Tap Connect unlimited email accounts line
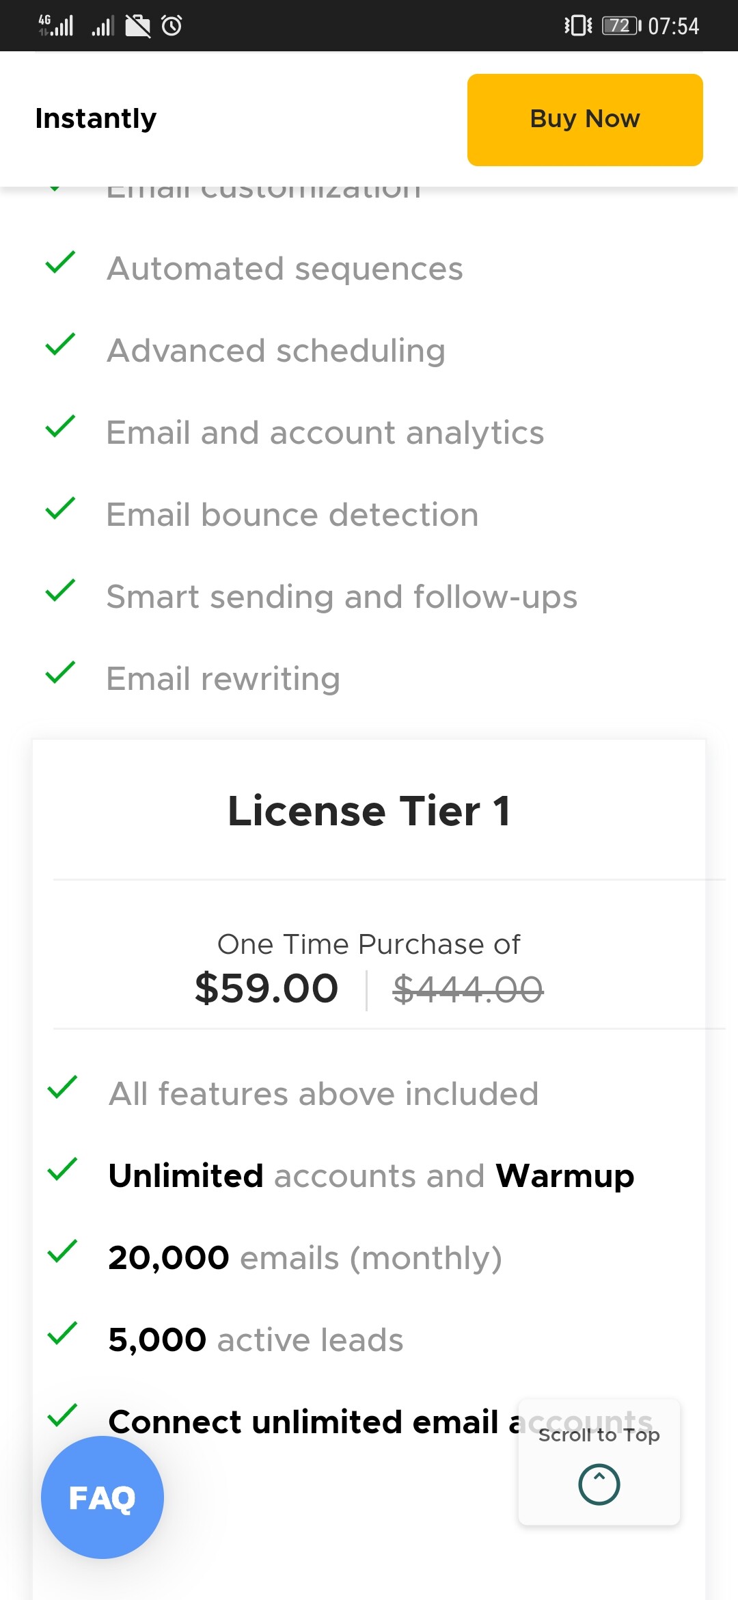The image size is (738, 1600). click(x=381, y=1422)
